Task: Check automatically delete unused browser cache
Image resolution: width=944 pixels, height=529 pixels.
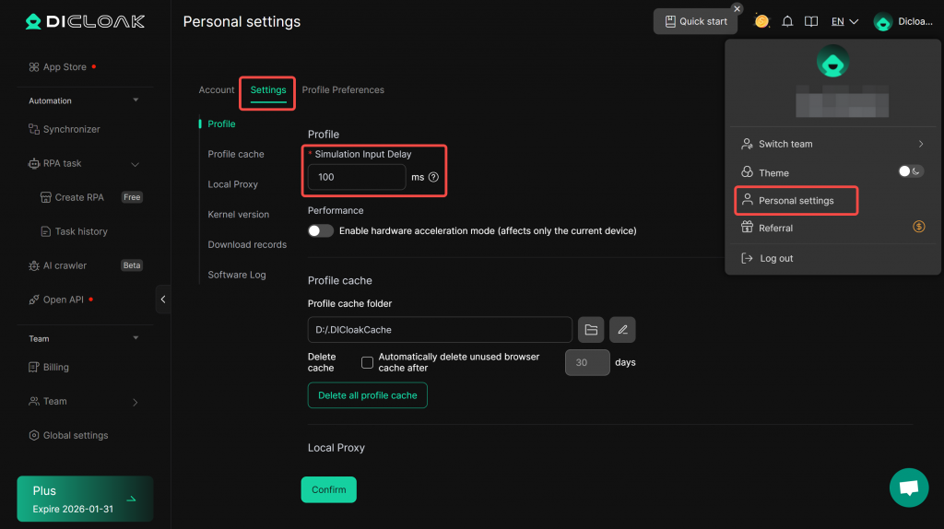Action: tap(367, 362)
